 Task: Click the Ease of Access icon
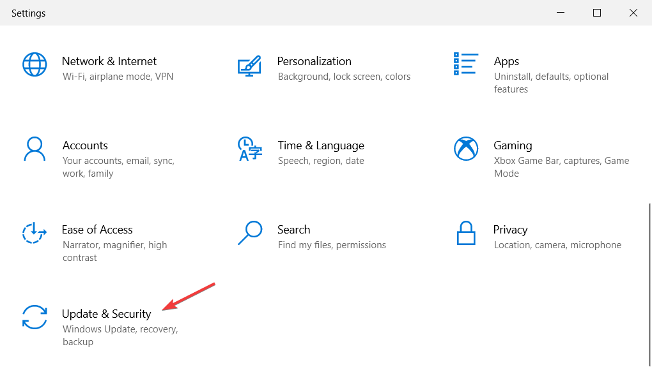point(34,233)
